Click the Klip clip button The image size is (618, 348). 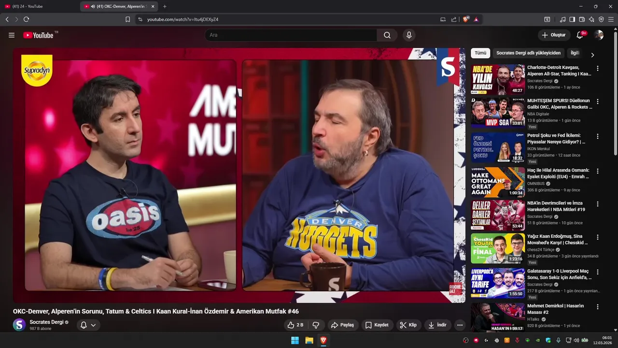pos(408,325)
